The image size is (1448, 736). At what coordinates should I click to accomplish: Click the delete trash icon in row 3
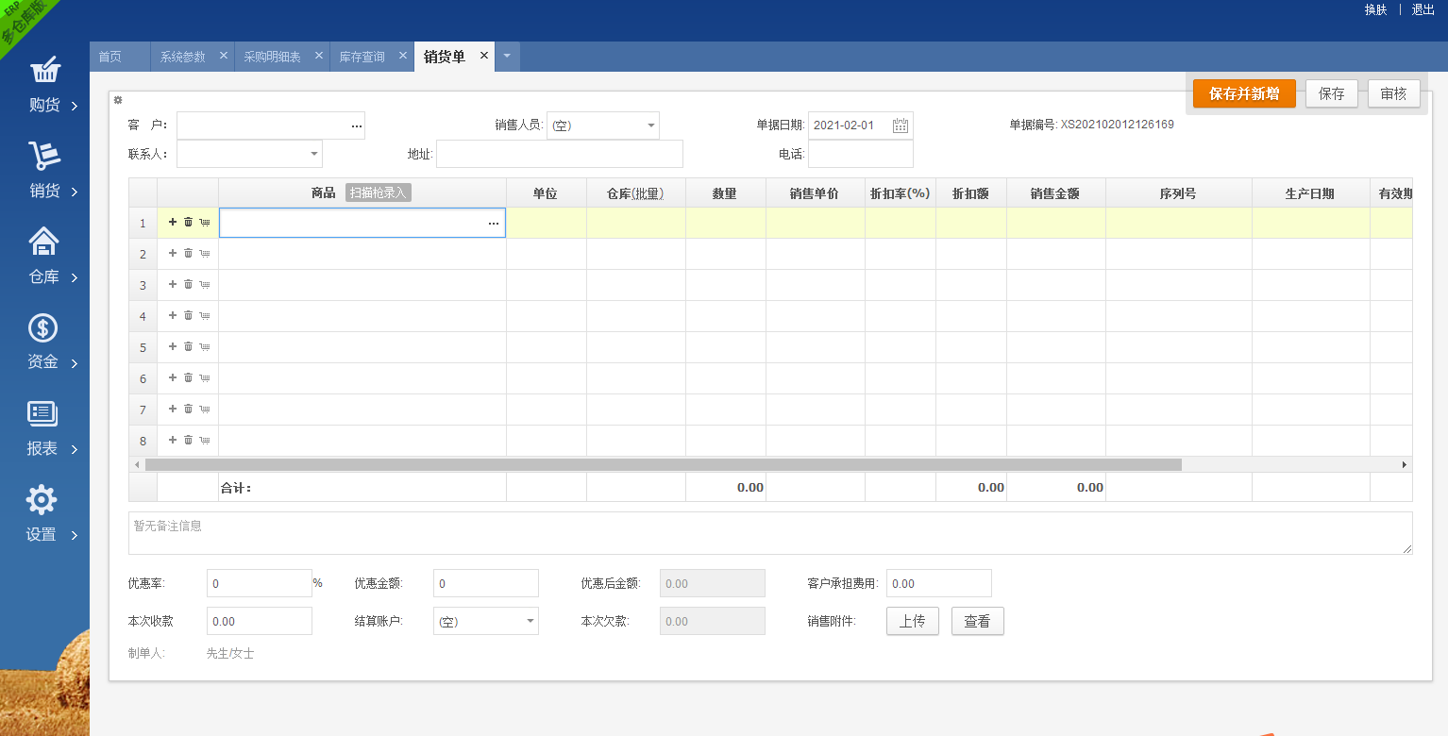[x=188, y=285]
